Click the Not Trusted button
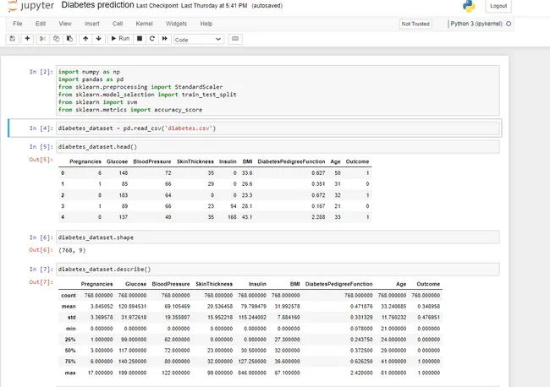550x387 pixels. pyautogui.click(x=415, y=24)
